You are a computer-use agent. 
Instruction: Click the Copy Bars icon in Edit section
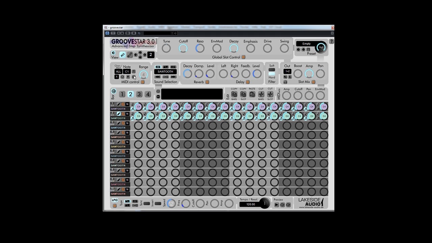click(x=234, y=94)
